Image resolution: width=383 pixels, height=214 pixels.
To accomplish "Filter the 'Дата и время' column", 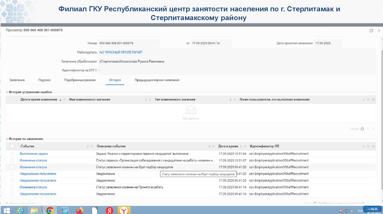I will point(245,146).
